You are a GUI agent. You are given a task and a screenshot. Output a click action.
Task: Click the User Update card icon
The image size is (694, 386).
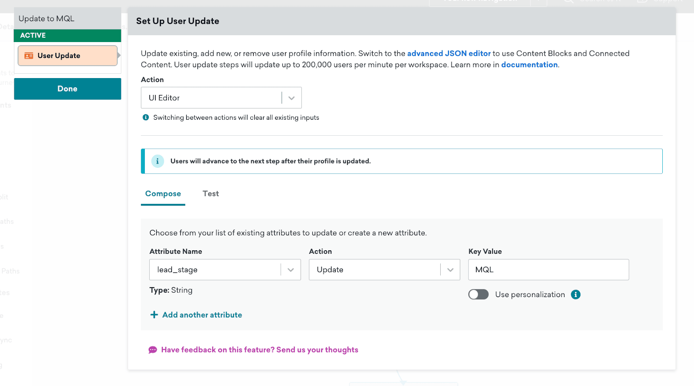click(29, 56)
